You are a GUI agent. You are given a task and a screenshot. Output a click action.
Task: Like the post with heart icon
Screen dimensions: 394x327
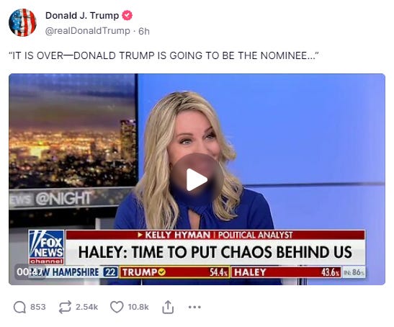[117, 307]
